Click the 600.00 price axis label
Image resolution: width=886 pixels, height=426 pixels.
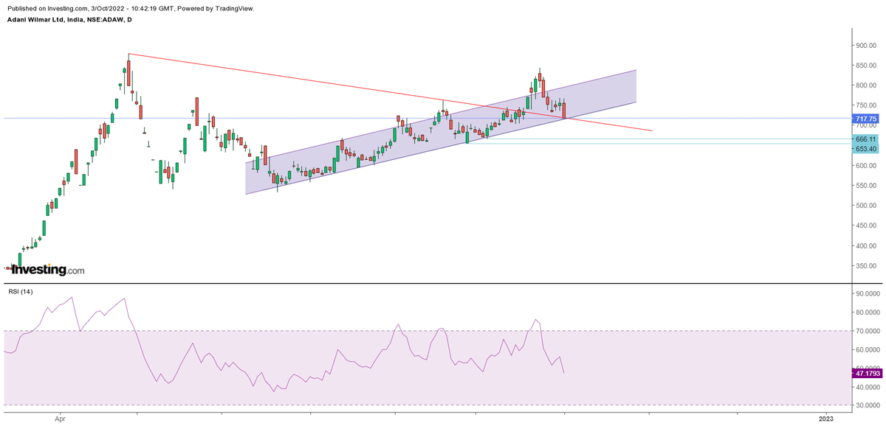click(x=865, y=166)
